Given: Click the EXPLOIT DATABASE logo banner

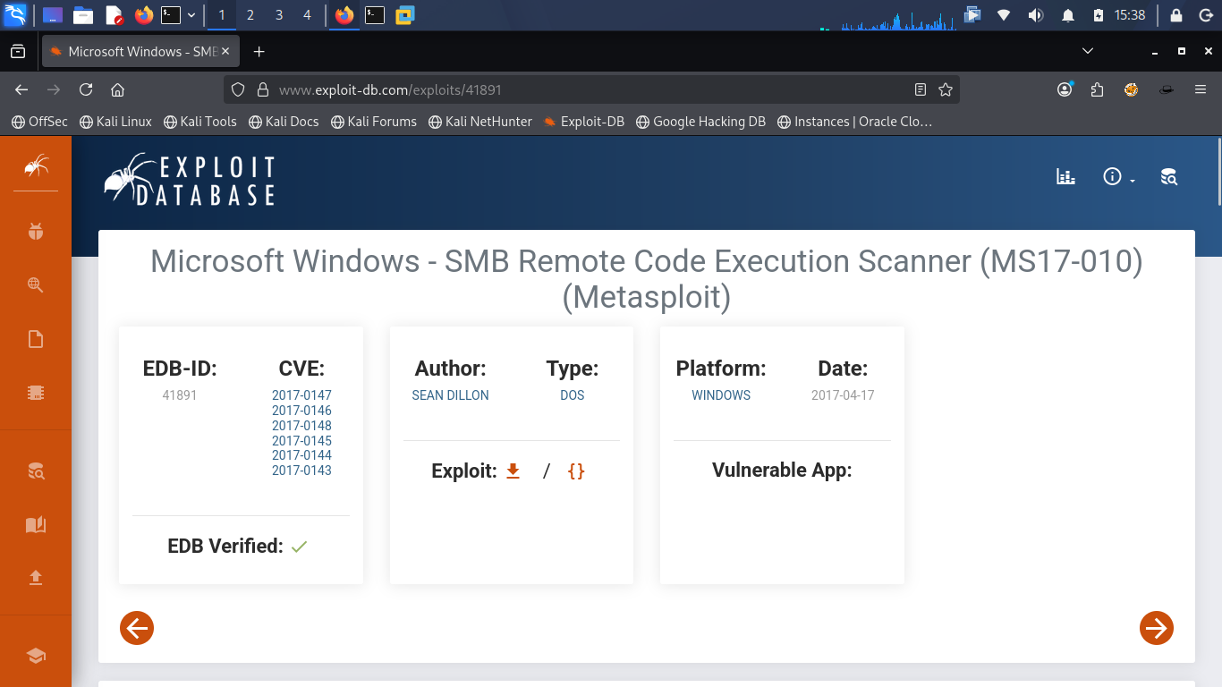Looking at the screenshot, I should [190, 180].
